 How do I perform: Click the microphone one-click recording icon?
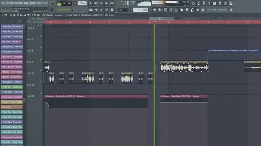204,3
